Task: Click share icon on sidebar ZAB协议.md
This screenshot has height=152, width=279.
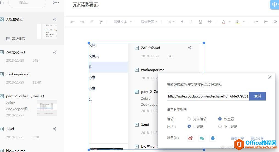Action: click(55, 52)
